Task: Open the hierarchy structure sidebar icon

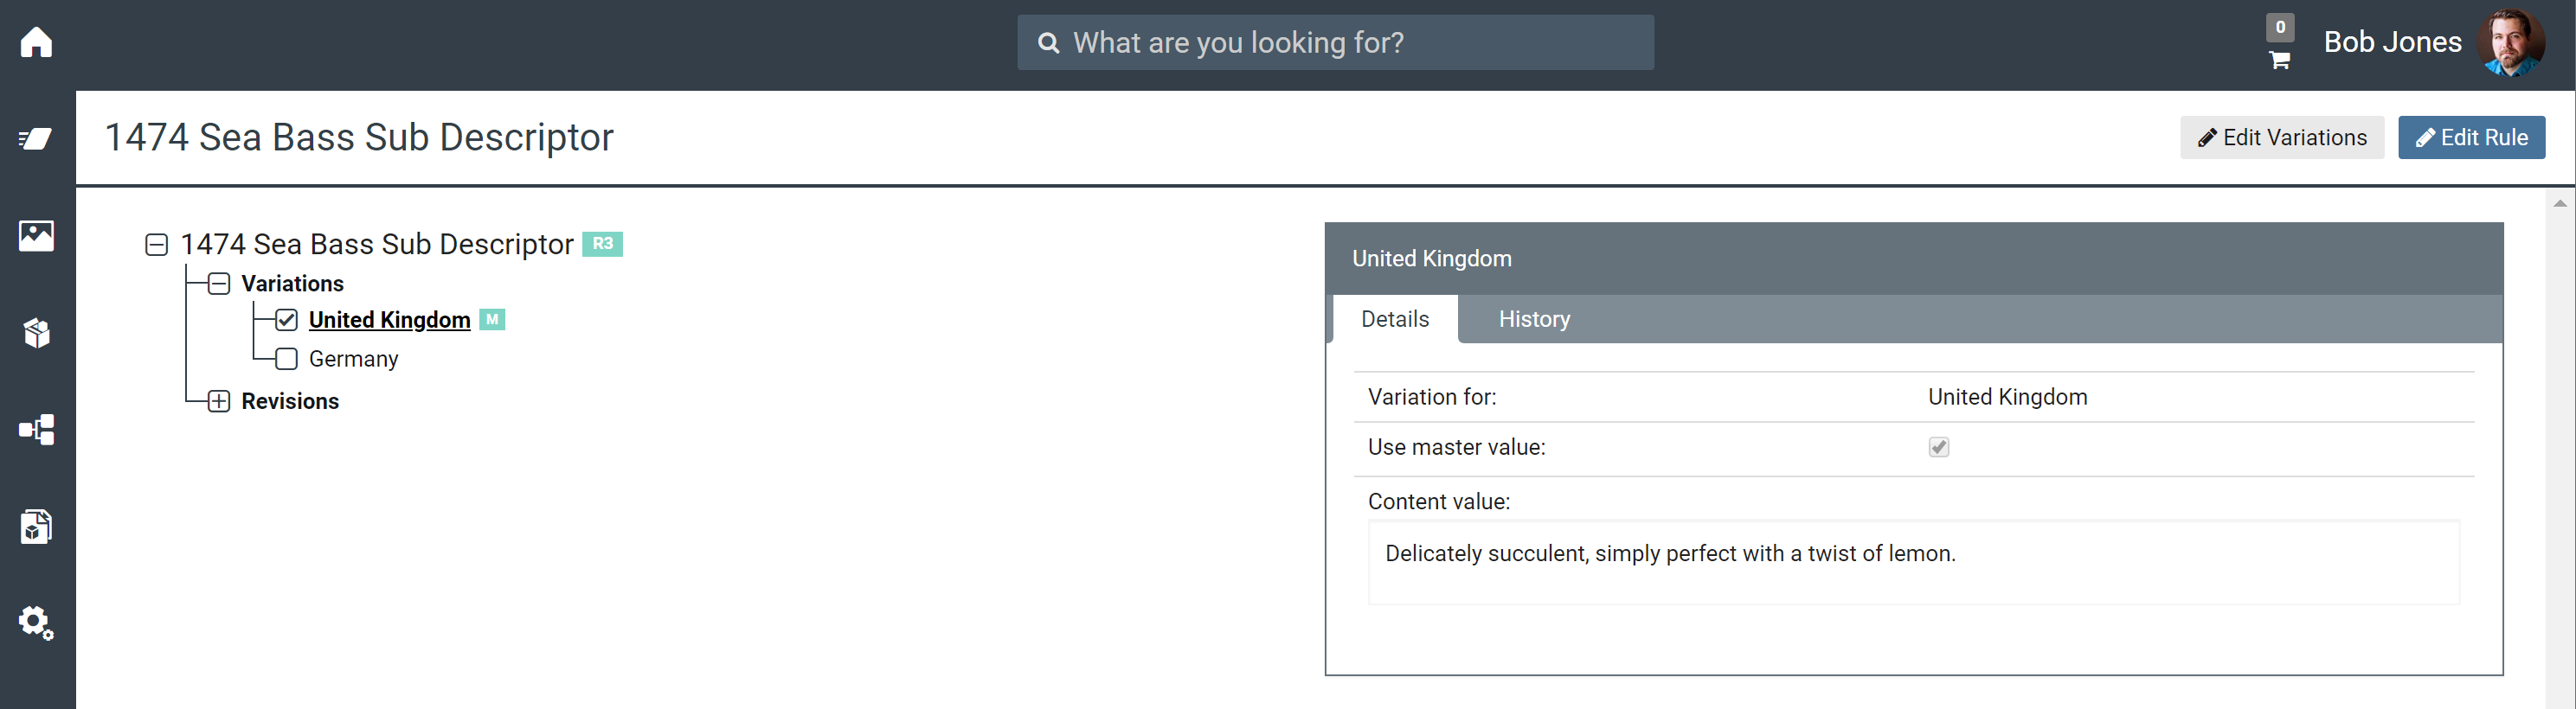Action: 37,430
